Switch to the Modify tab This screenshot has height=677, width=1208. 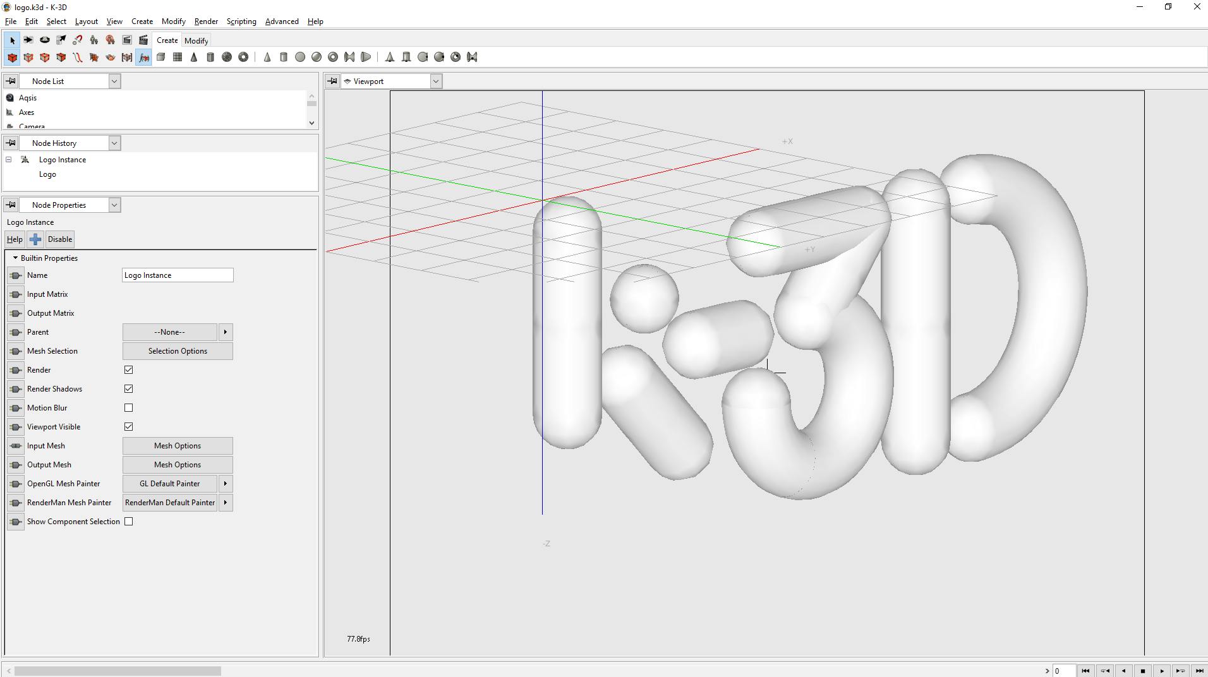[x=196, y=40]
